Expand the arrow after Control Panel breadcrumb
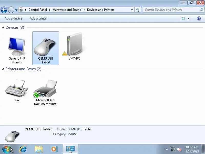This screenshot has height=154, width=205. (x=50, y=10)
